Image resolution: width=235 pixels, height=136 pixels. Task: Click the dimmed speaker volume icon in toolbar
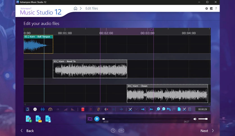click(x=58, y=109)
